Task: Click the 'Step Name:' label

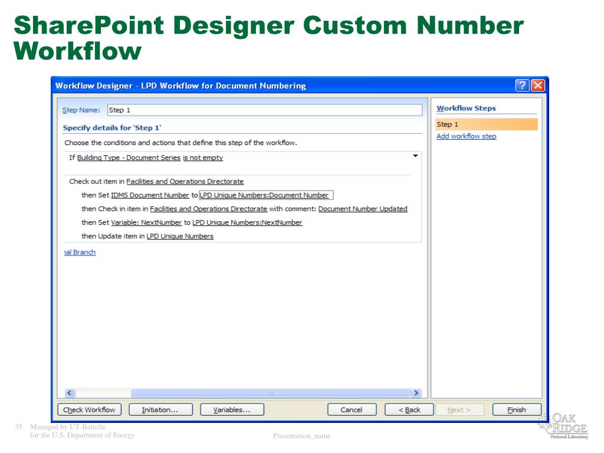Action: click(x=81, y=110)
